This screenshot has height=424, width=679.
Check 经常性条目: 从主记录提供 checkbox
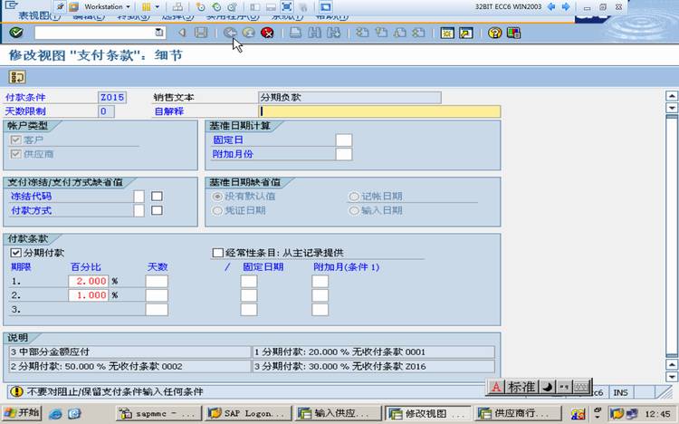click(x=218, y=253)
